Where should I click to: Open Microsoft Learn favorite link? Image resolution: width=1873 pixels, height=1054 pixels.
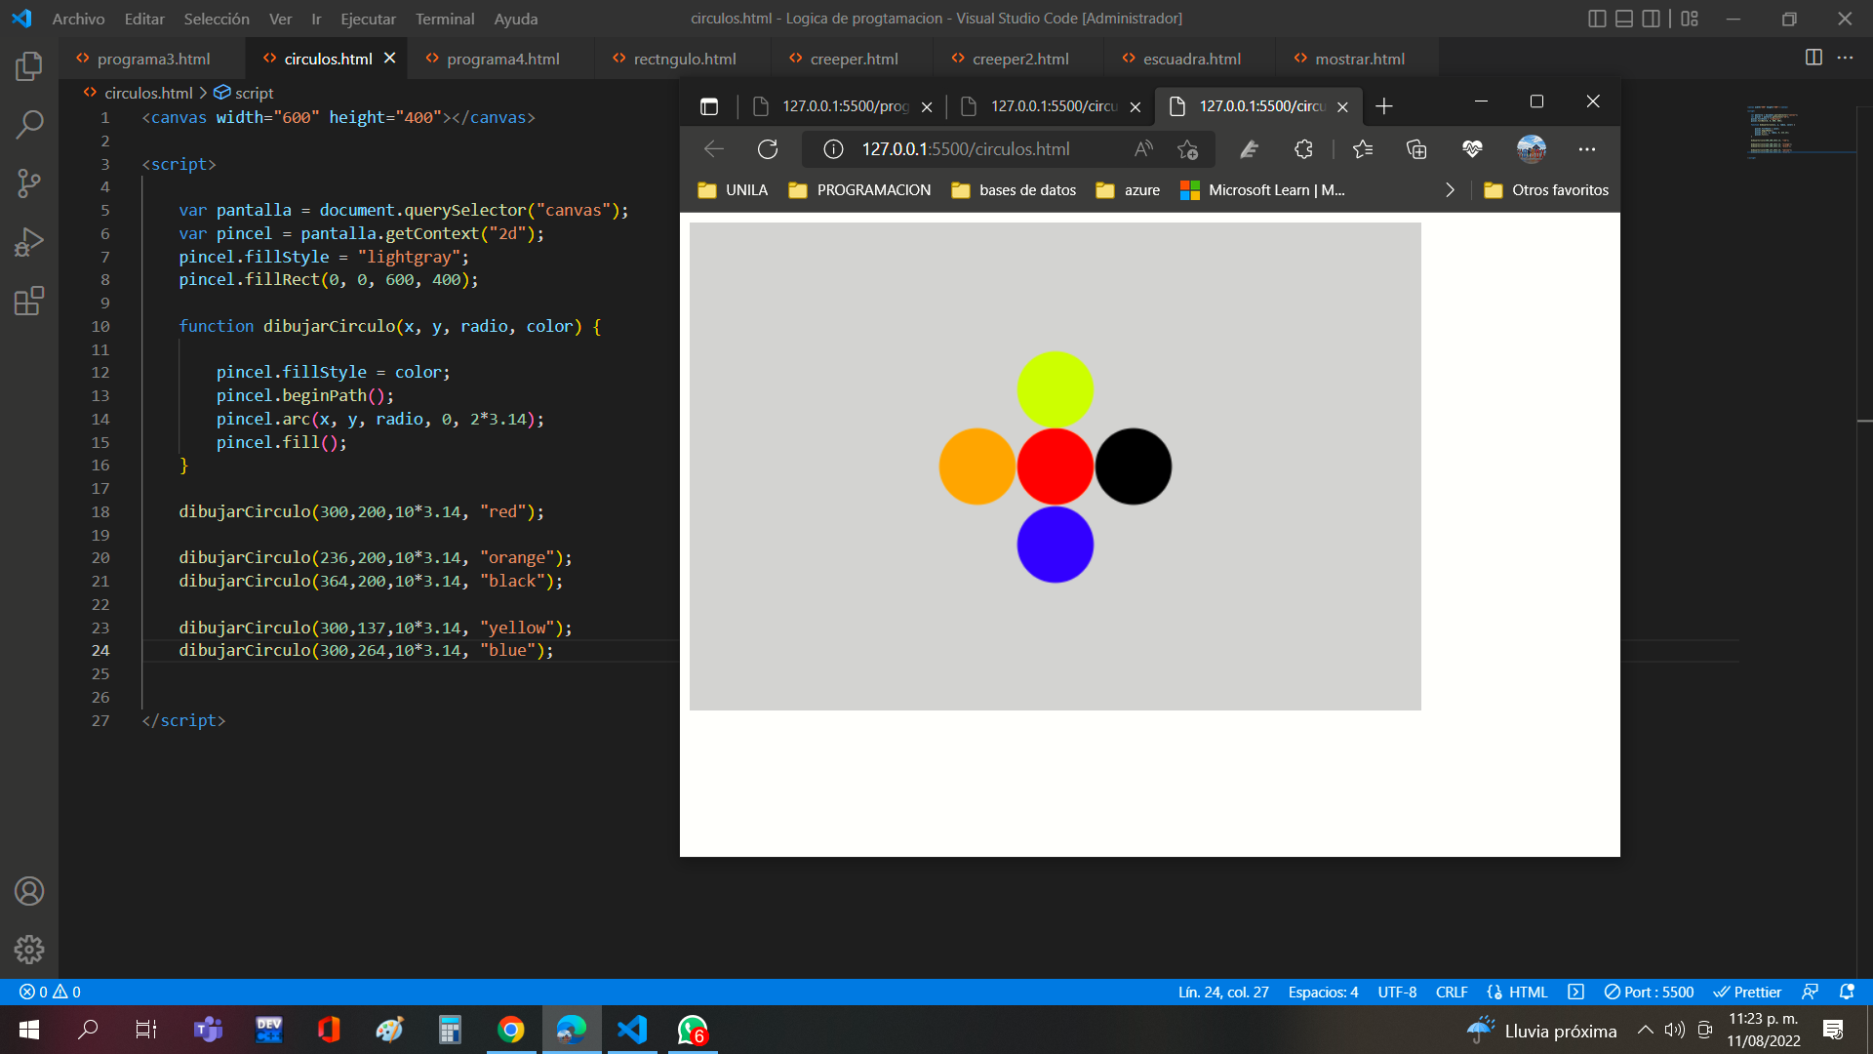point(1262,190)
